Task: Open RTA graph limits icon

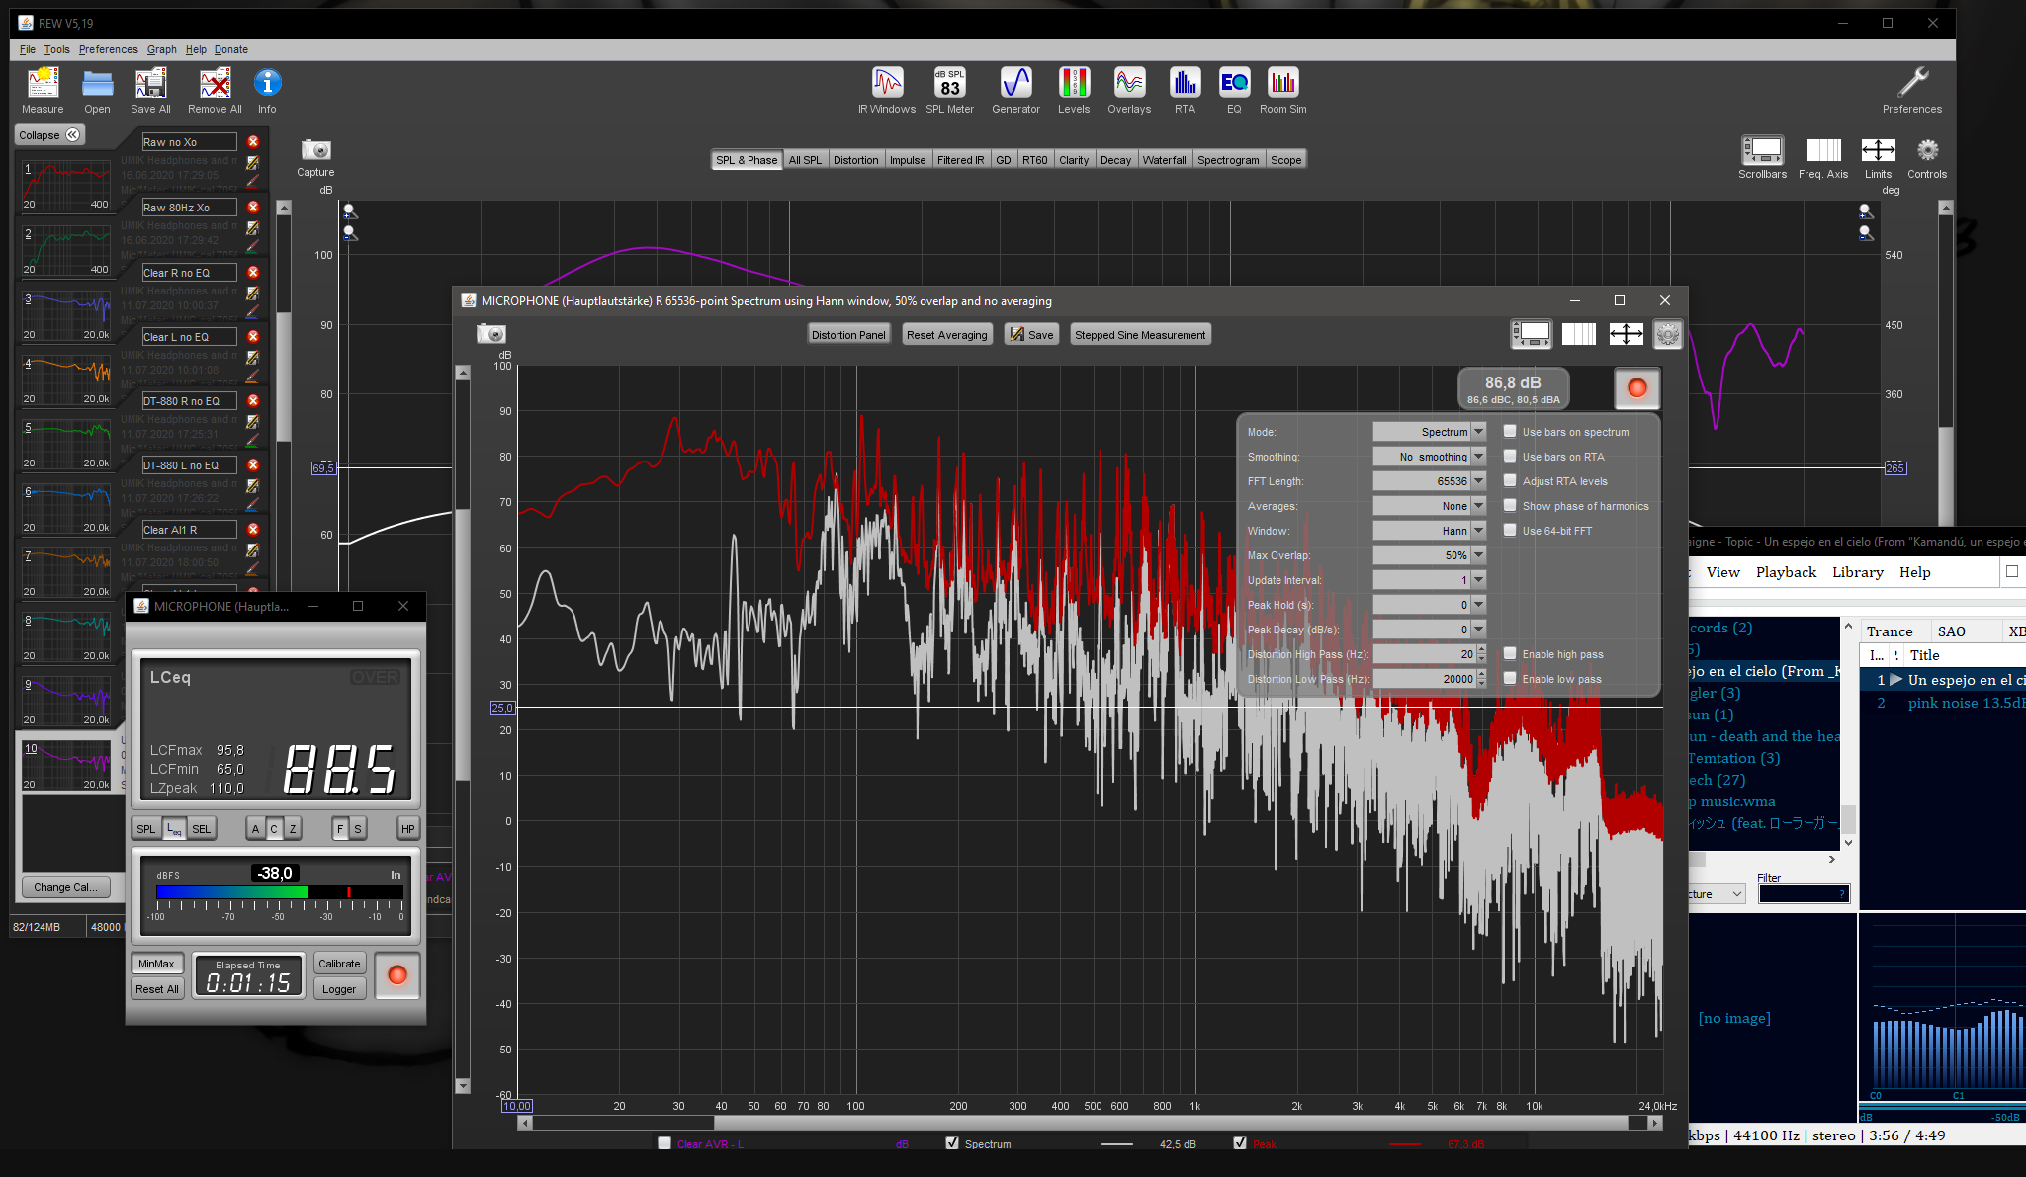Action: [1627, 335]
